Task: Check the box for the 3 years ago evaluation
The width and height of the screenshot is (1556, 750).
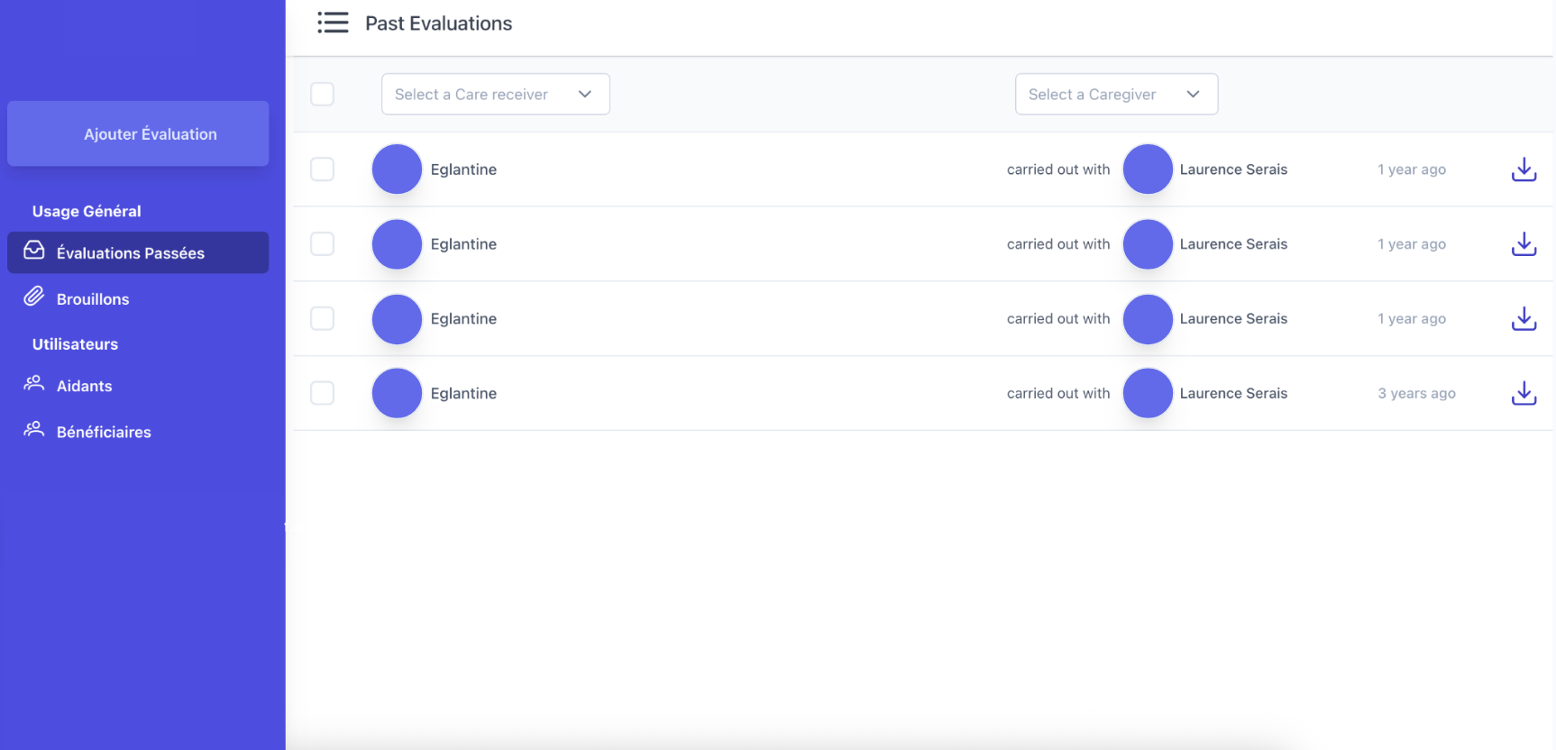Action: [322, 393]
